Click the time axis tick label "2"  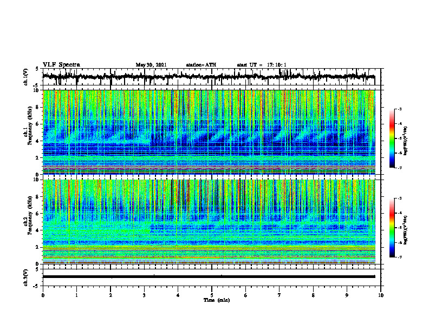(110, 295)
